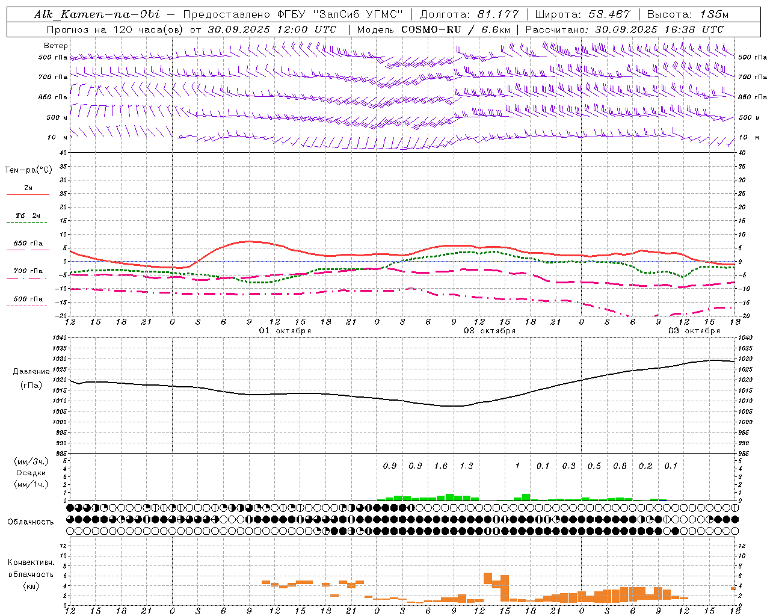Click the (мм/3ч.) precipitation unit label
This screenshot has width=770, height=616.
[x=31, y=461]
